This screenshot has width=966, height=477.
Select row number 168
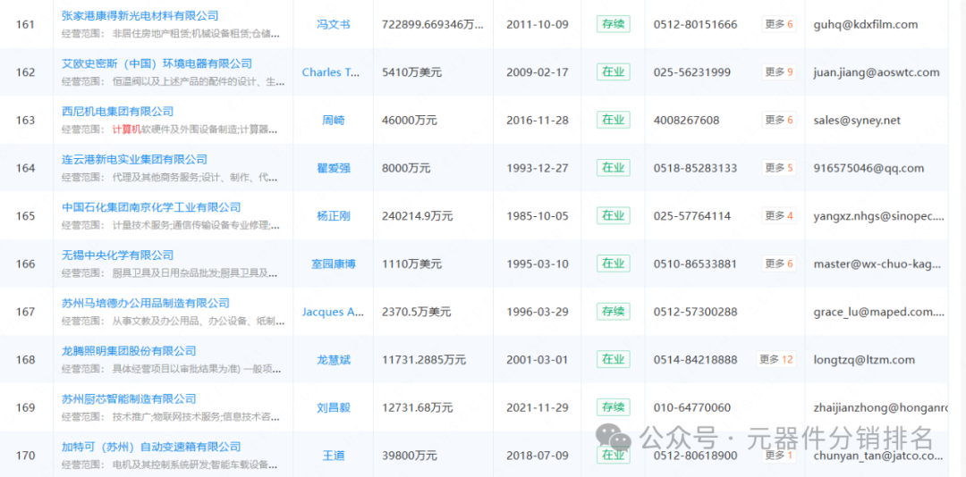pyautogui.click(x=25, y=360)
